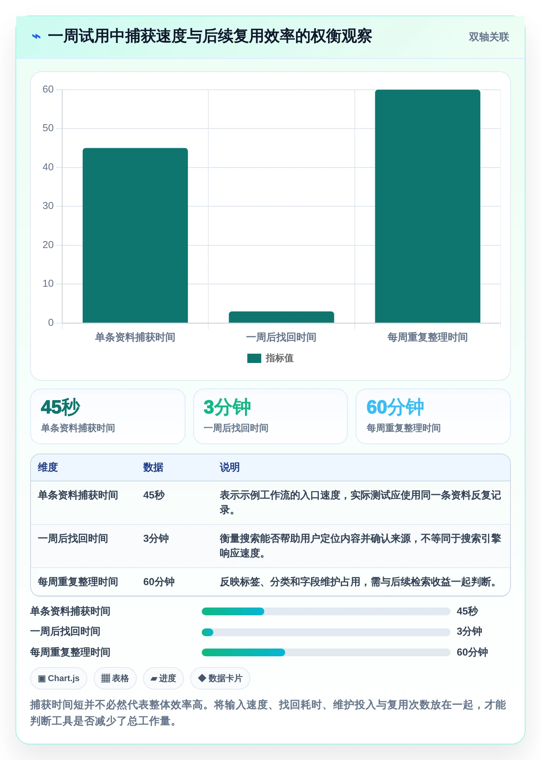Click the description starting 衡量搜索能否

click(361, 546)
